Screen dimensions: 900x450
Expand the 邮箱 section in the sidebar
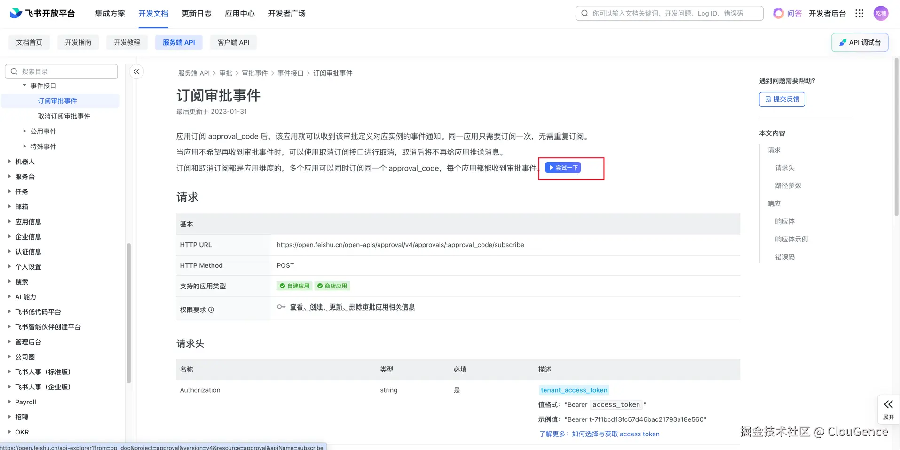click(x=9, y=206)
